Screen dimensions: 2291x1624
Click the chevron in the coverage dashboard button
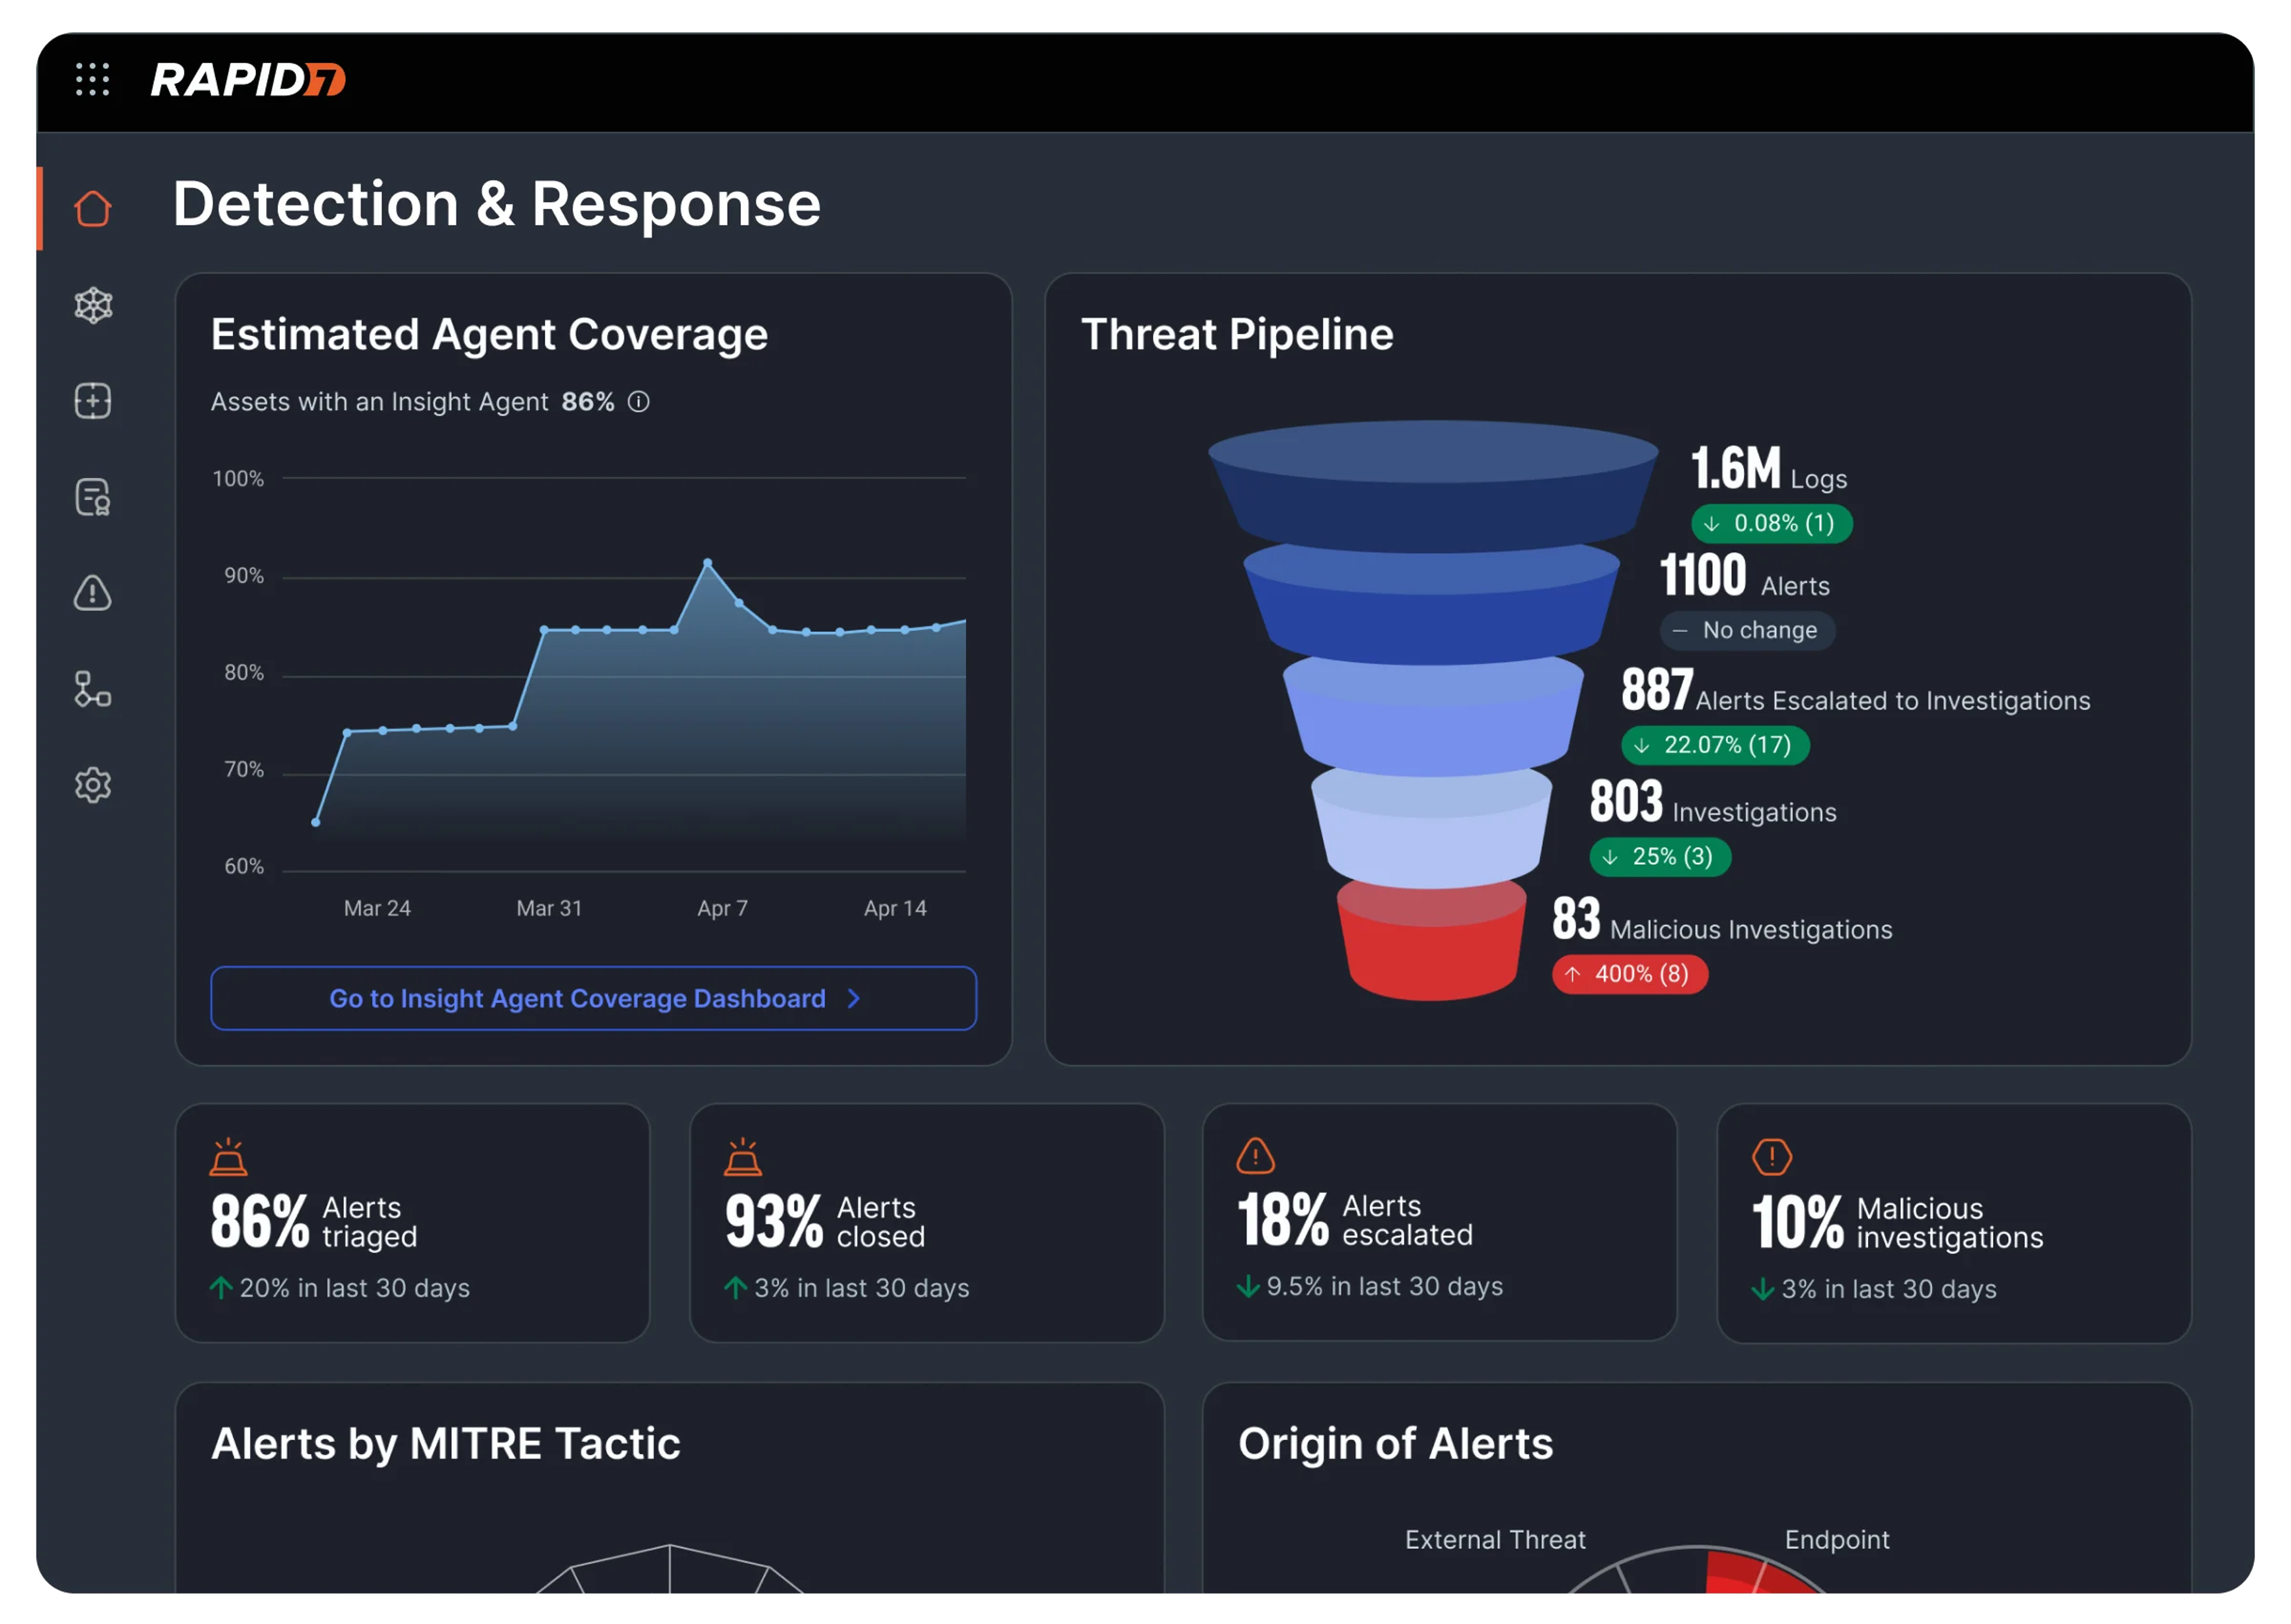(x=853, y=998)
